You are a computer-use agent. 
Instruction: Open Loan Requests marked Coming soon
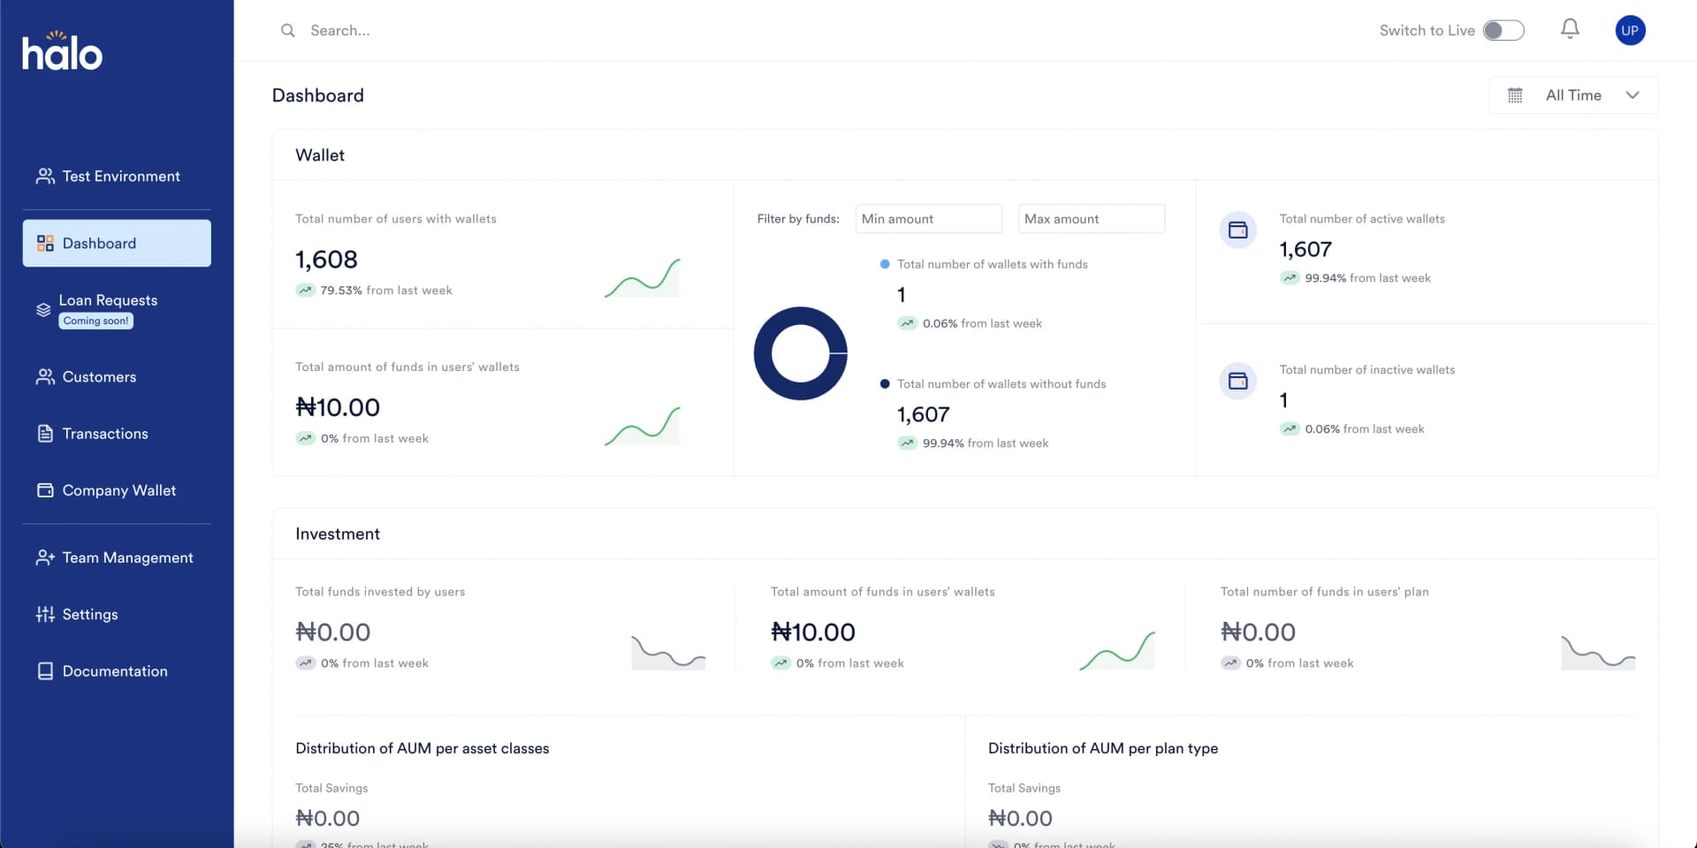(x=108, y=300)
